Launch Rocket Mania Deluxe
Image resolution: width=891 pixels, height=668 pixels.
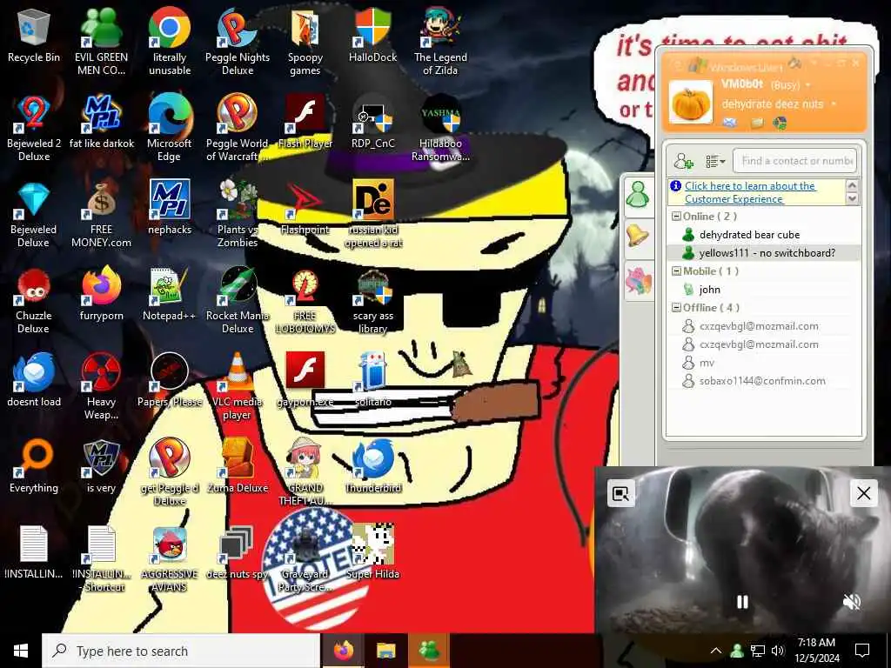[x=238, y=300]
